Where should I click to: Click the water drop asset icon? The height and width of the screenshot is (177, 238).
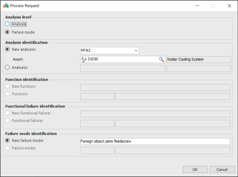(x=84, y=59)
